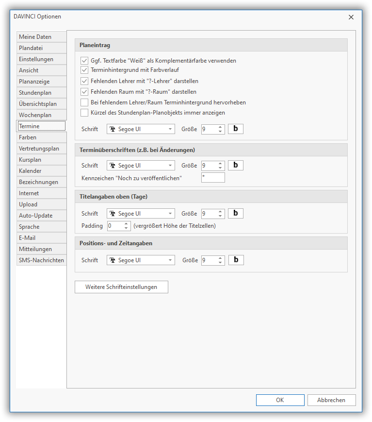Decrease Padding value with down arrow
The height and width of the screenshot is (422, 372).
coord(127,228)
